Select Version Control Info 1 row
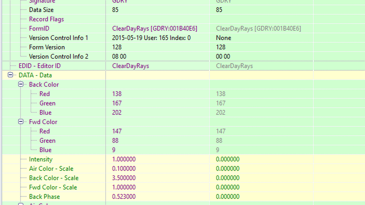The image size is (365, 205). (x=58, y=38)
